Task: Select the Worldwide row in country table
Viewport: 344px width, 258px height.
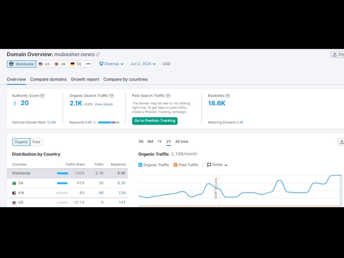Action: [67, 173]
